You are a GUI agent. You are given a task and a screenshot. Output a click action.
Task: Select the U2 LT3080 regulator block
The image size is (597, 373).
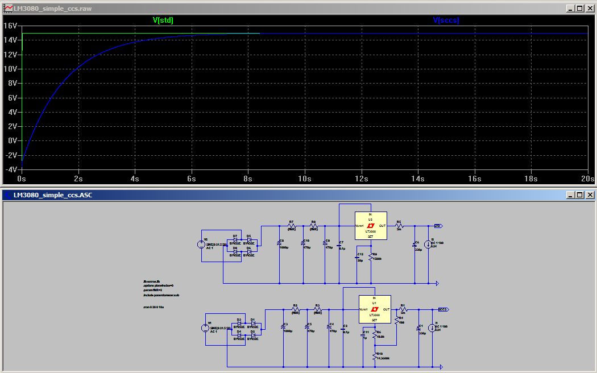[371, 226]
